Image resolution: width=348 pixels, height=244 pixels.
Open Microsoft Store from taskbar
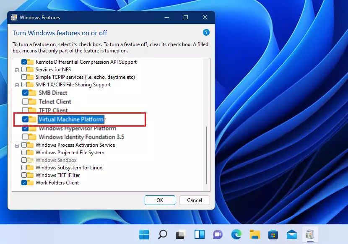pyautogui.click(x=273, y=234)
